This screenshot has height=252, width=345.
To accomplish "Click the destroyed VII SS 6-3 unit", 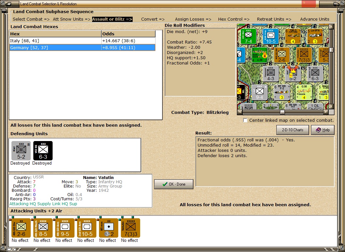I will [x=43, y=151].
